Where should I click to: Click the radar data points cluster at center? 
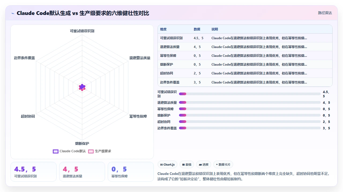(x=82, y=87)
